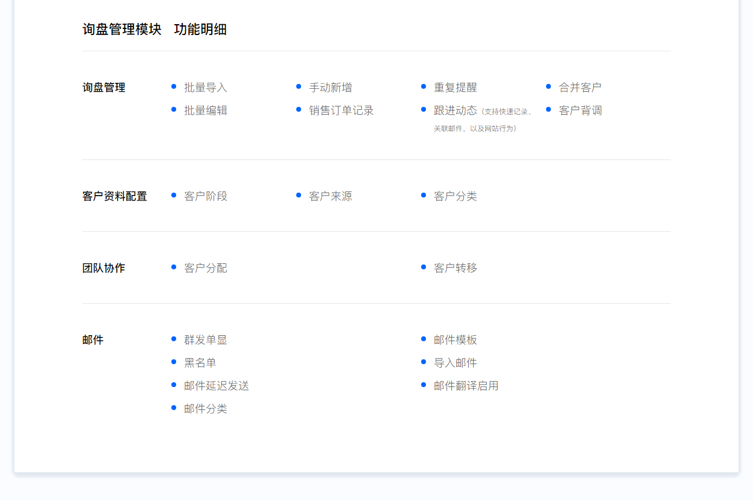Select the 黑名单 feature text
Viewport: 753px width, 500px height.
[200, 363]
